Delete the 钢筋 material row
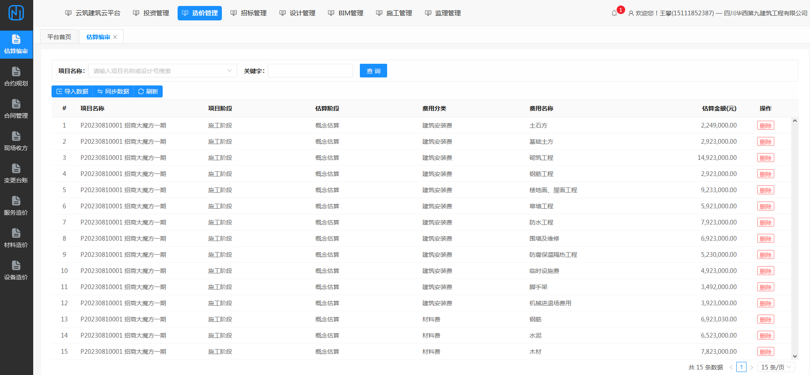810x375 pixels. 766,319
